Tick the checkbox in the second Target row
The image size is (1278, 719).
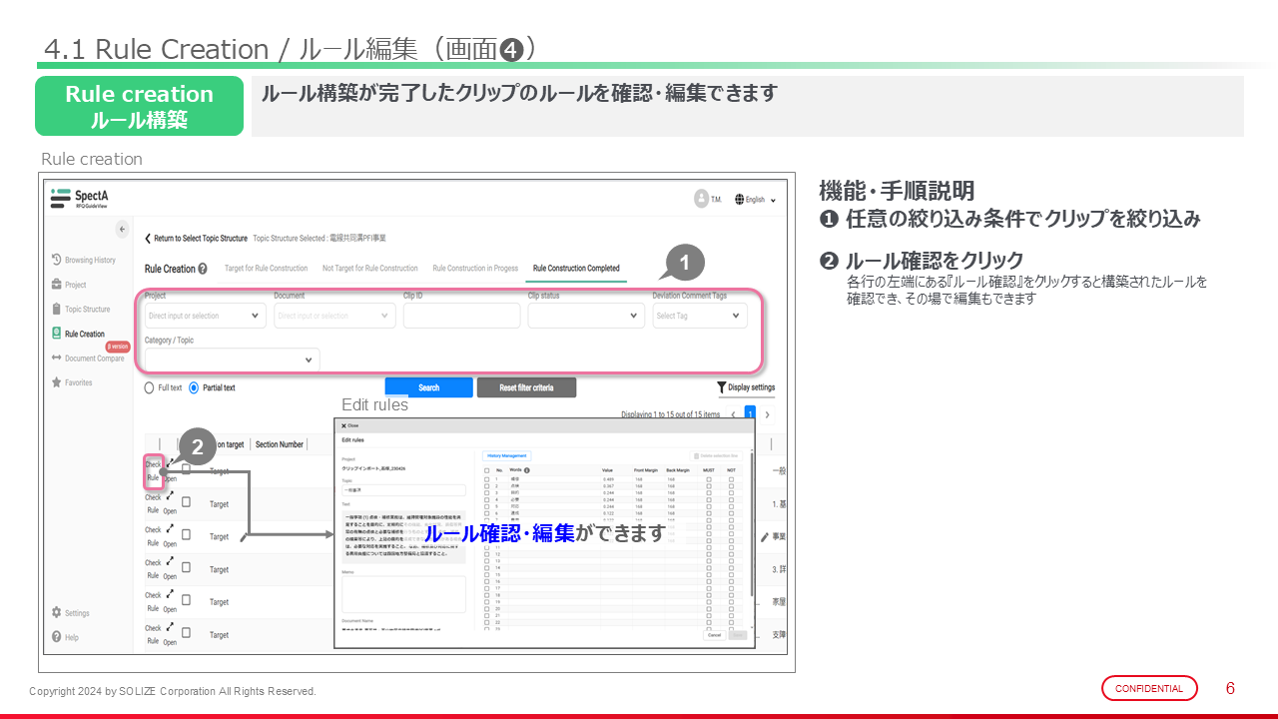(186, 504)
